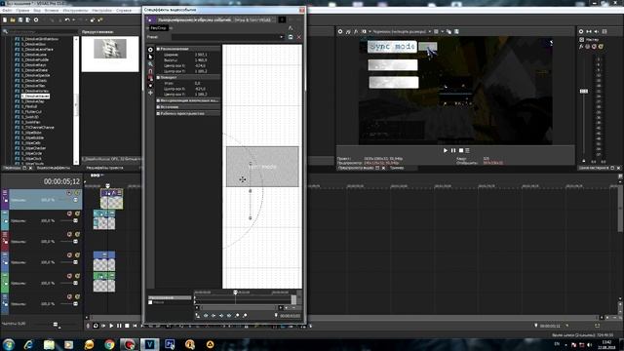624x351 pixels.
Task: Create a keyframe at cursor
Action: pyautogui.click(x=237, y=315)
